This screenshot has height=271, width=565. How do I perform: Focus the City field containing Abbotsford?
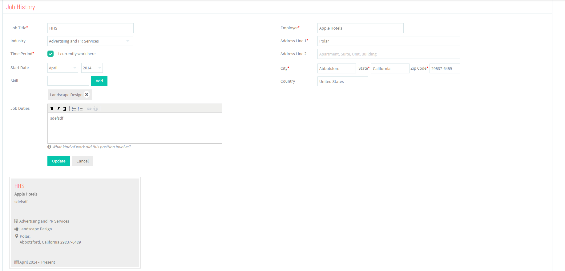pos(337,68)
